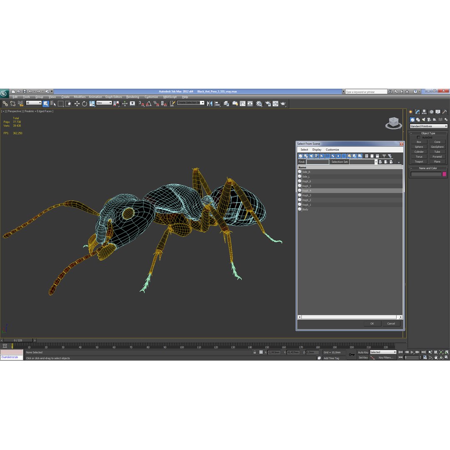Enable the AutoGrid checkbox
This screenshot has height=450, width=450.
click(x=418, y=137)
